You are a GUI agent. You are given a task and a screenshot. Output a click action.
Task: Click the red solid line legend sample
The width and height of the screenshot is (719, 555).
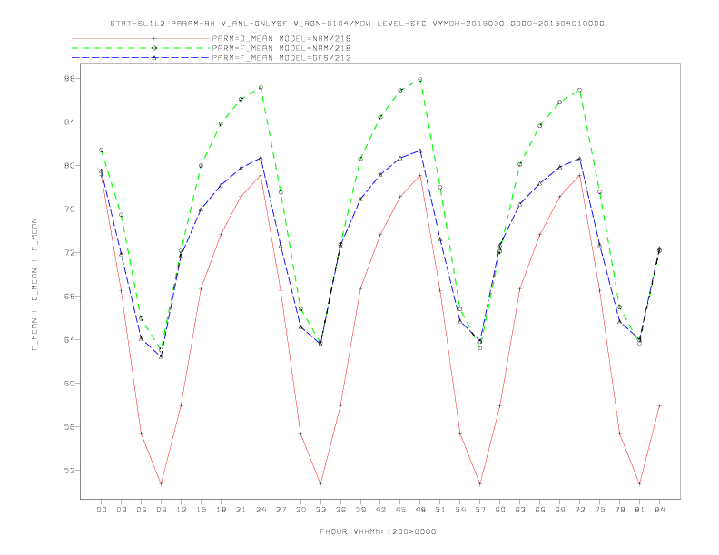[x=141, y=38]
